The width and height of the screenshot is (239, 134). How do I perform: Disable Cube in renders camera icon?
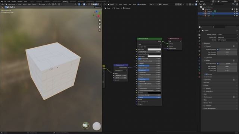pyautogui.click(x=237, y=13)
